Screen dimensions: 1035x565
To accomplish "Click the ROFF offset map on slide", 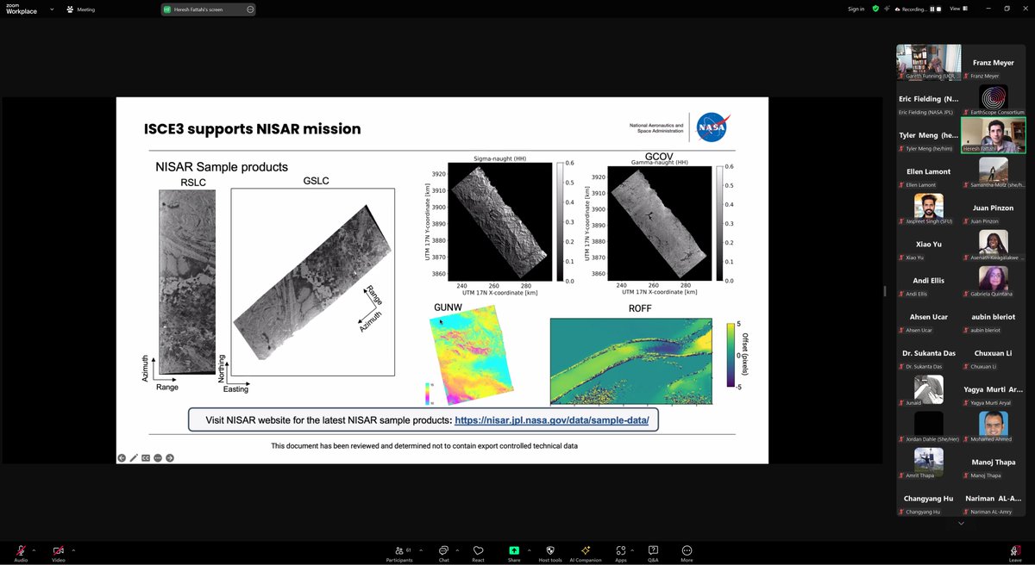I will (631, 361).
